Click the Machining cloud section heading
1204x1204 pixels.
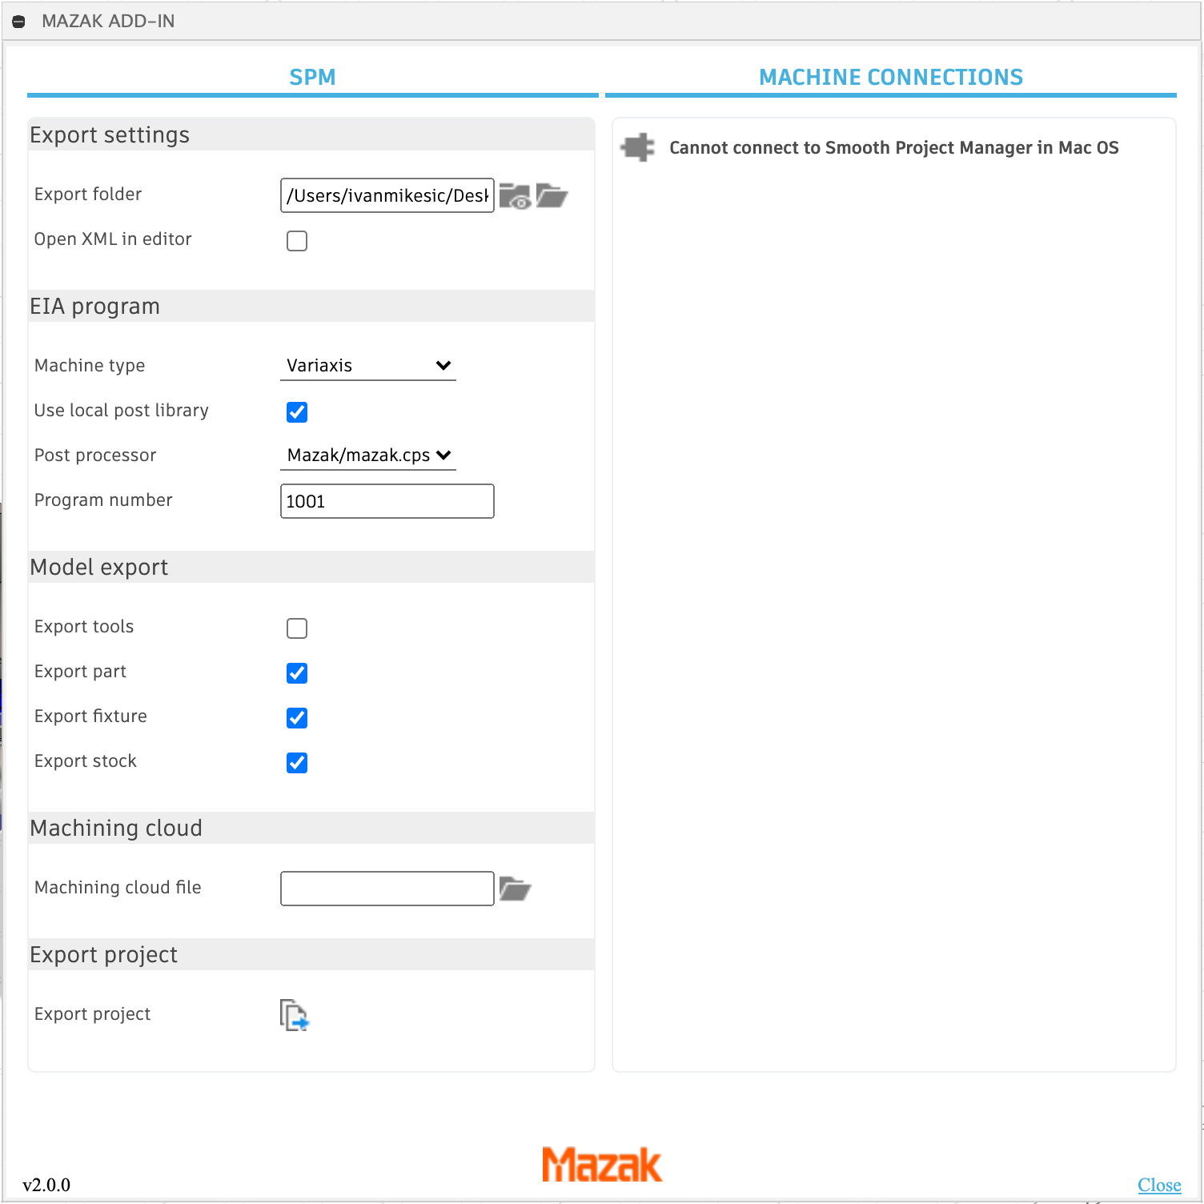click(x=311, y=828)
